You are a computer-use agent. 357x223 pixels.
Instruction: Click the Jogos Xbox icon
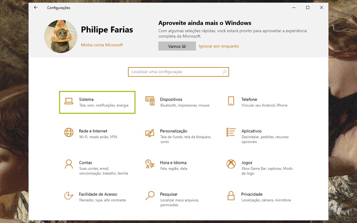tap(231, 164)
